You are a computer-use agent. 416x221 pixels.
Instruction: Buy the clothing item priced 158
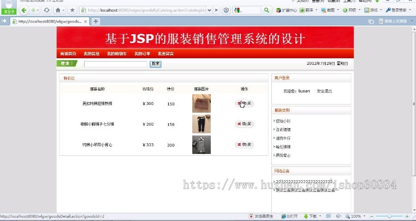click(x=245, y=124)
